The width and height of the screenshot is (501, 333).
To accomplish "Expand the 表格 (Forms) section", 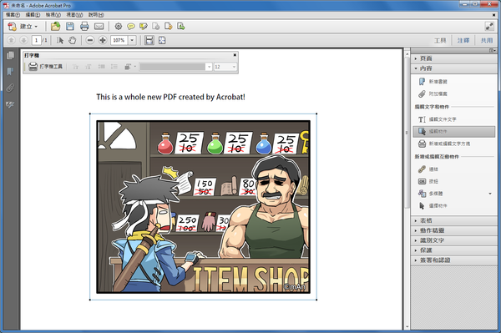I will 453,220.
